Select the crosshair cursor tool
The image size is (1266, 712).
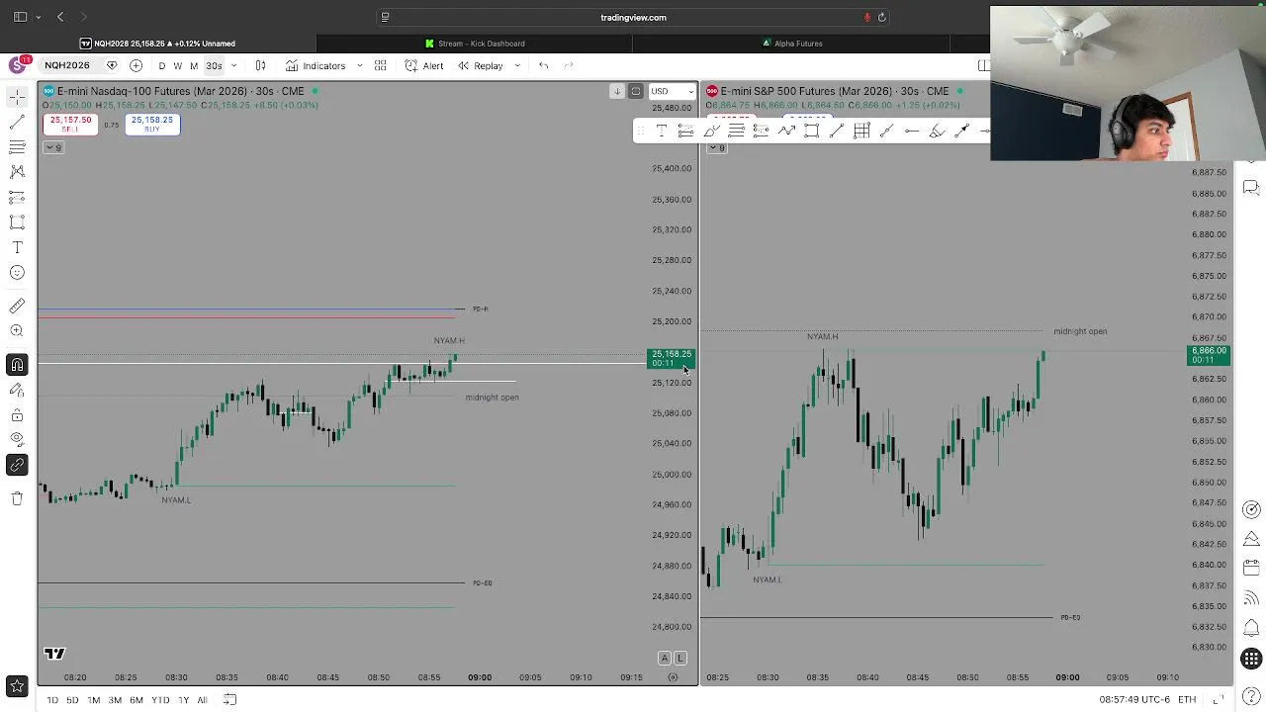coord(17,96)
